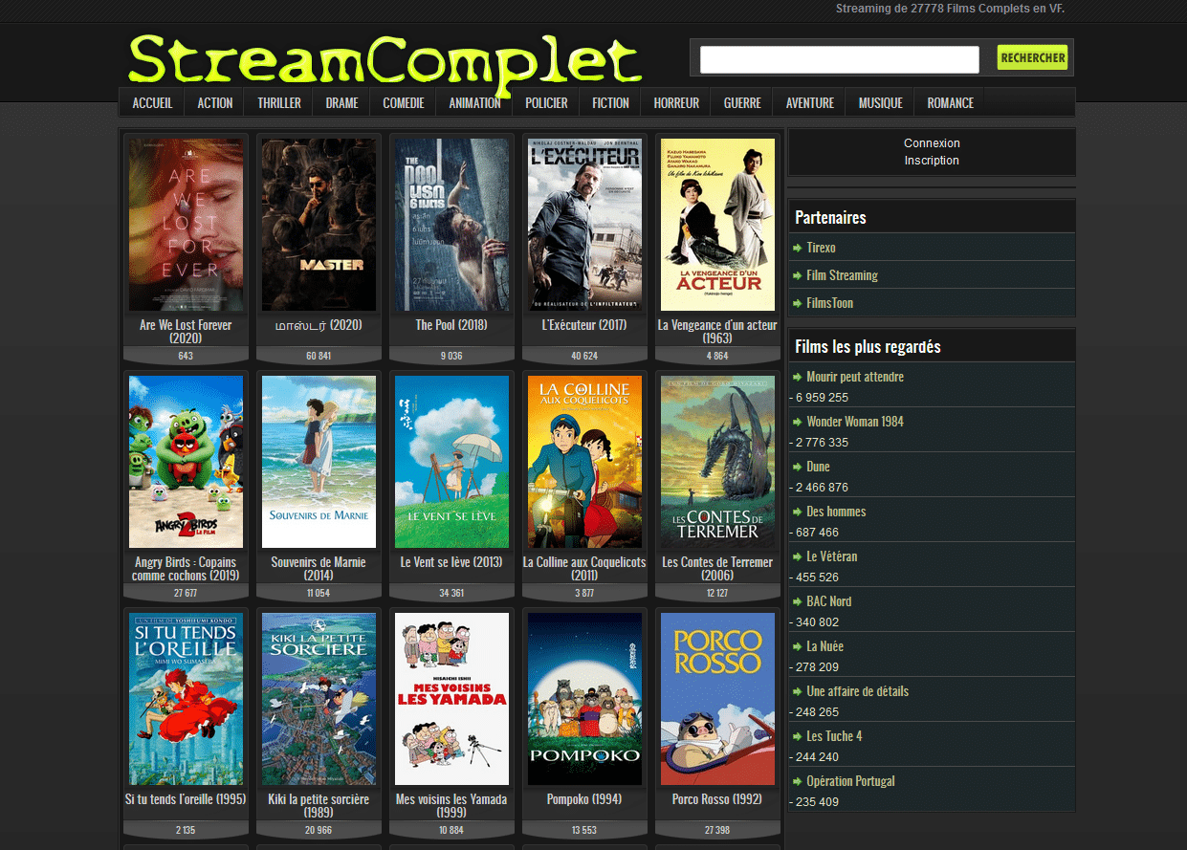The image size is (1187, 850).
Task: Open the AVENTURE category
Action: (x=810, y=102)
